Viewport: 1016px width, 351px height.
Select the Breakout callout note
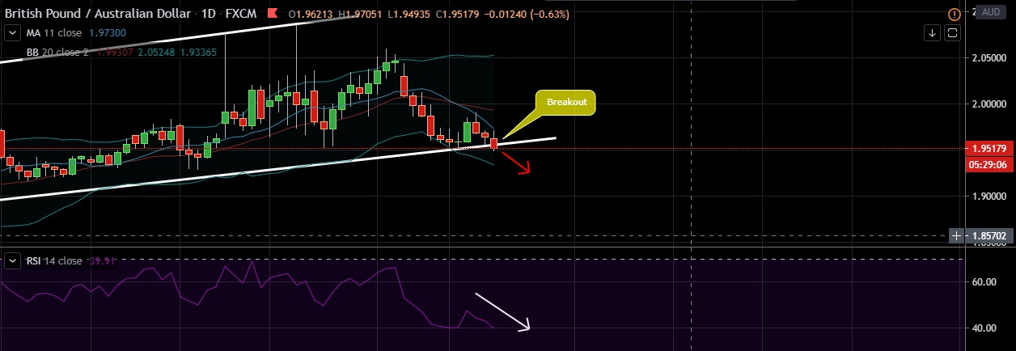(x=565, y=103)
